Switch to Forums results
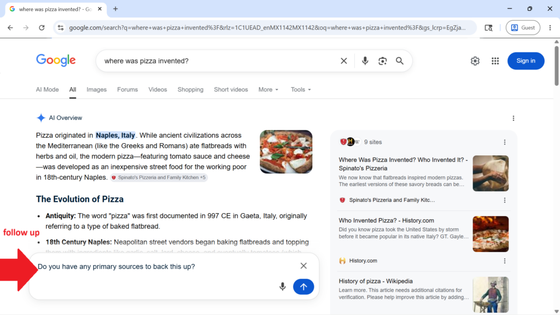The height and width of the screenshot is (315, 560). point(127,90)
